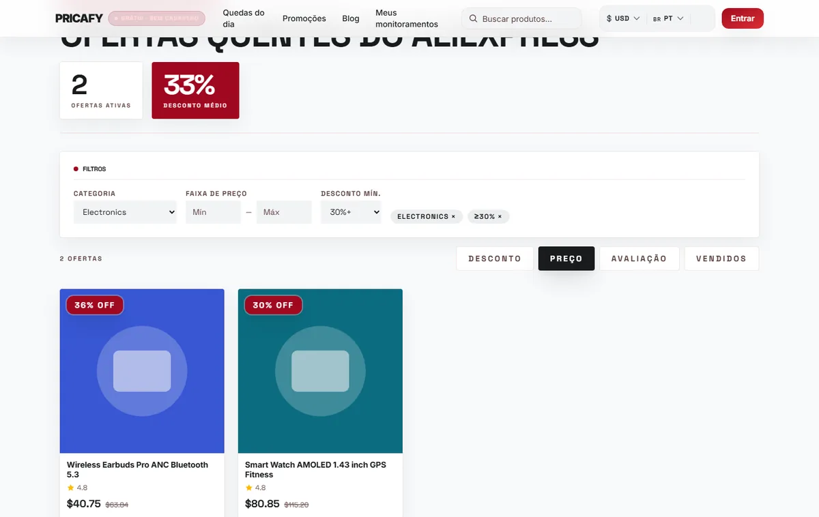
Task: Focus the Buscar produtos search field
Action: click(522, 18)
